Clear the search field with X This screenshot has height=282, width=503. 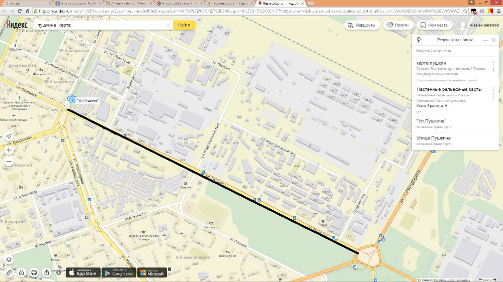[168, 25]
